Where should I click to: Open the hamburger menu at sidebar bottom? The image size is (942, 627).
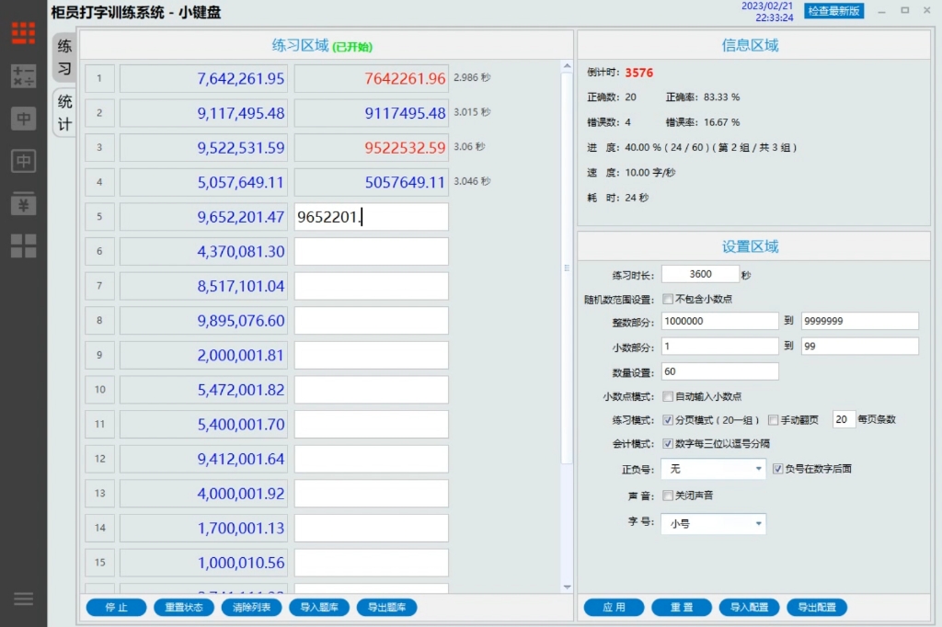pyautogui.click(x=23, y=598)
